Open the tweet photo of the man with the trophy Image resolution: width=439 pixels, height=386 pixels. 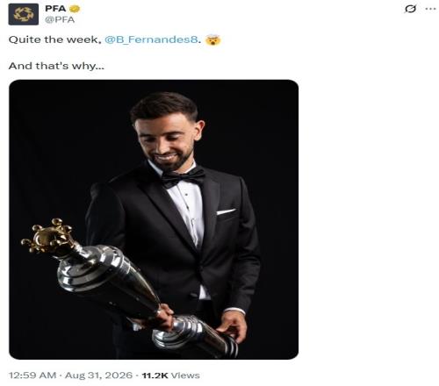(154, 219)
